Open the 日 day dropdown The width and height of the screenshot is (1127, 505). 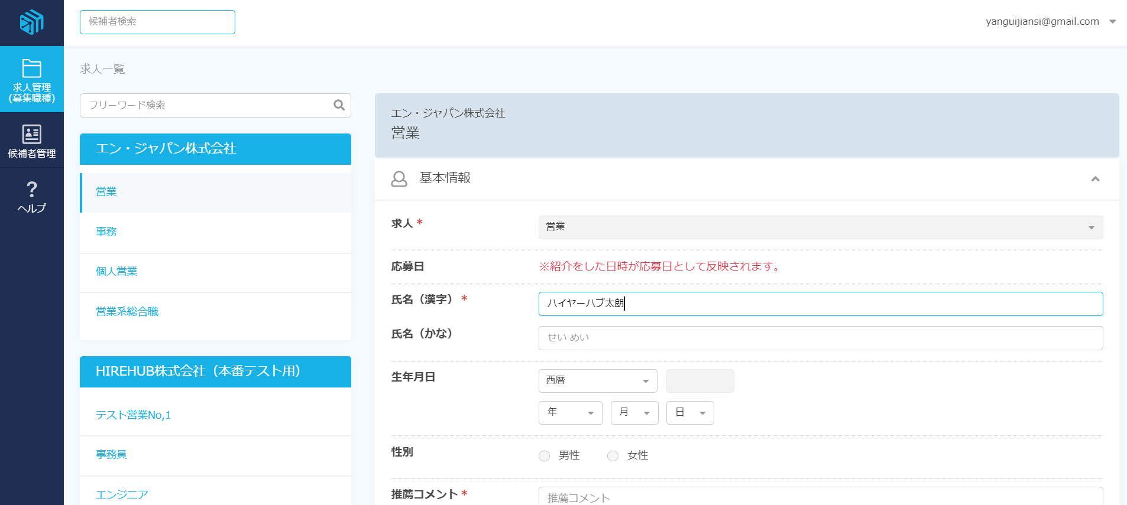click(x=689, y=413)
